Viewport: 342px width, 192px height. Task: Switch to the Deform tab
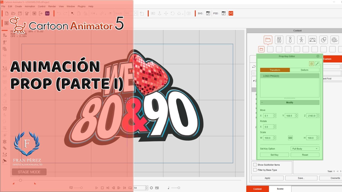coord(304,70)
